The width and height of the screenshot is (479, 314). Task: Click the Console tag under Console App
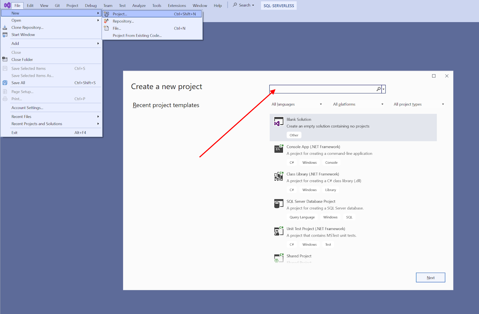(x=331, y=163)
